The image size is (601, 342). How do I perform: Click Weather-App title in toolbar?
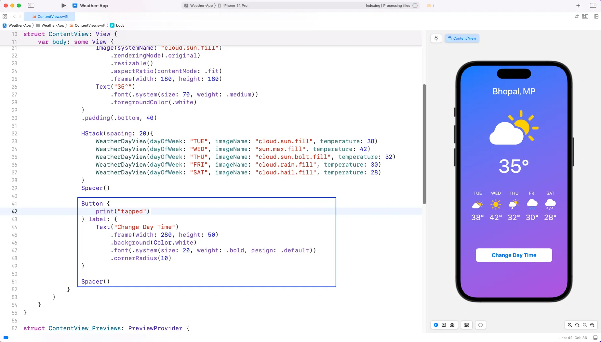94,6
